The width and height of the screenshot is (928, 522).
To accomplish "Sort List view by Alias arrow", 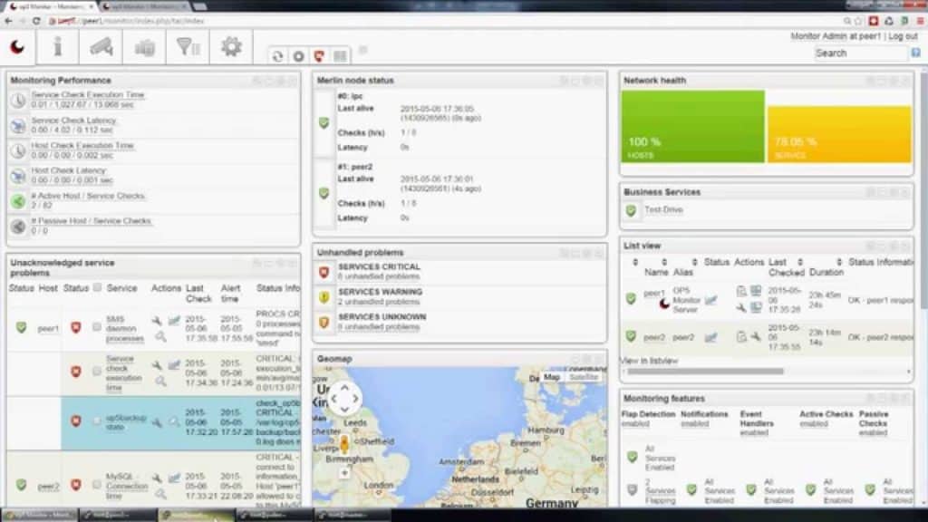I will click(694, 262).
